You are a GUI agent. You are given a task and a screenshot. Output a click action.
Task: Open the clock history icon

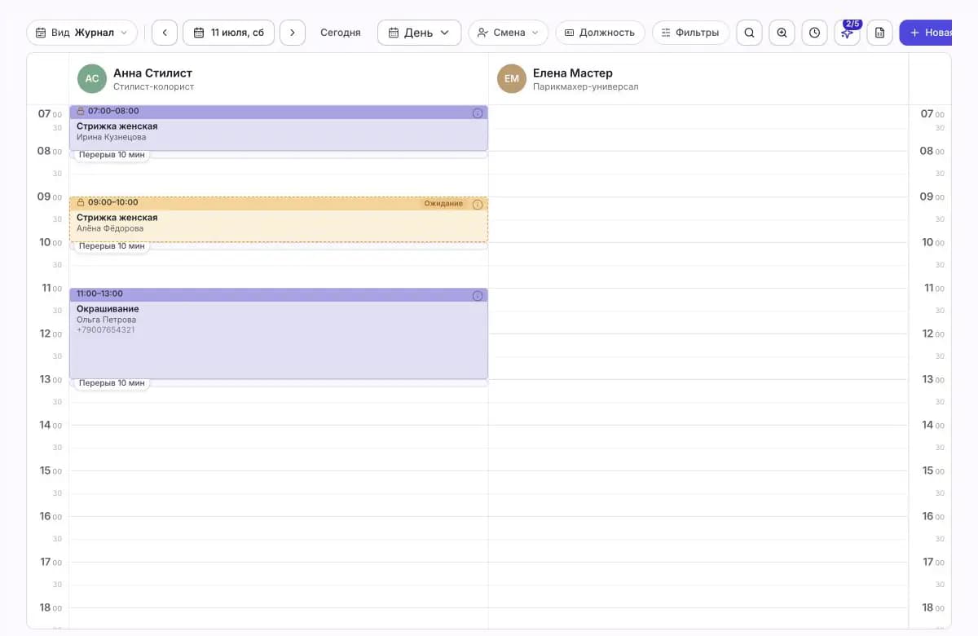click(814, 33)
